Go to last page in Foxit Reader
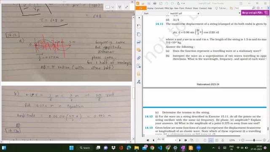 (186, 140)
